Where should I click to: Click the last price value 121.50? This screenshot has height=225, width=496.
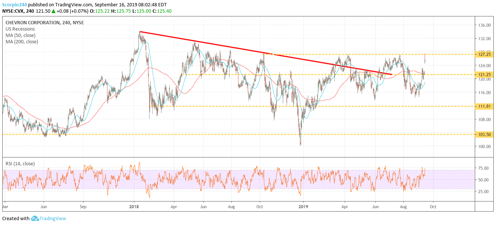(x=43, y=11)
